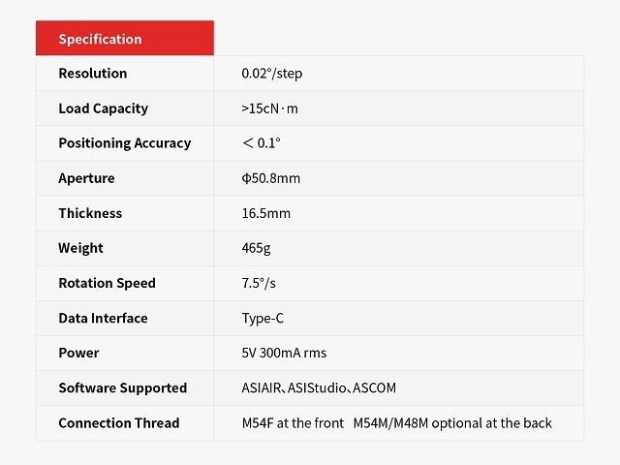Viewport: 620px width, 465px height.
Task: Select the Weight row label
Action: pyautogui.click(x=80, y=248)
